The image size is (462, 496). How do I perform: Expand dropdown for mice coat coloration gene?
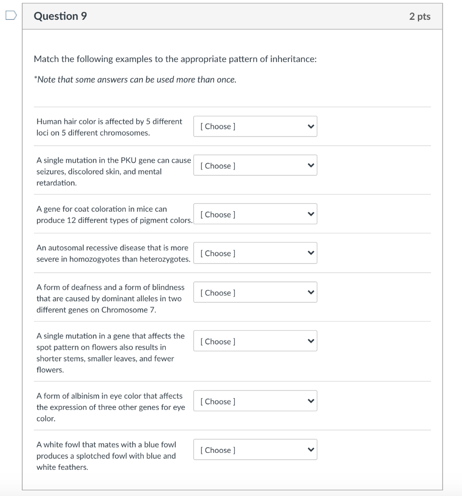pos(255,215)
